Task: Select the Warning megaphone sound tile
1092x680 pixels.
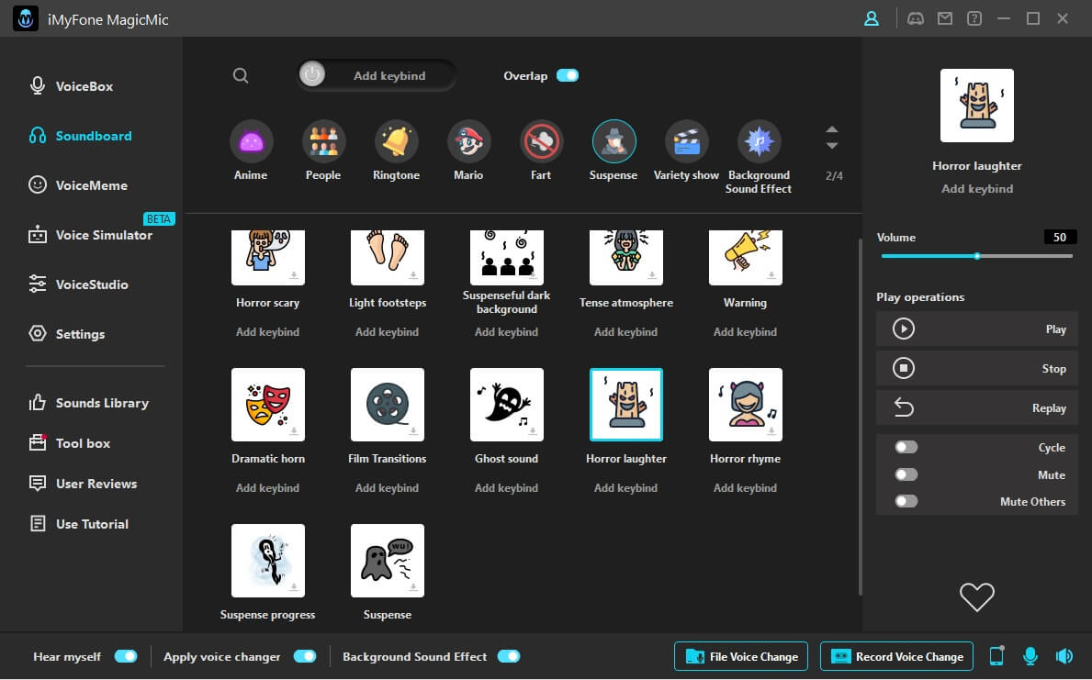Action: (x=745, y=258)
